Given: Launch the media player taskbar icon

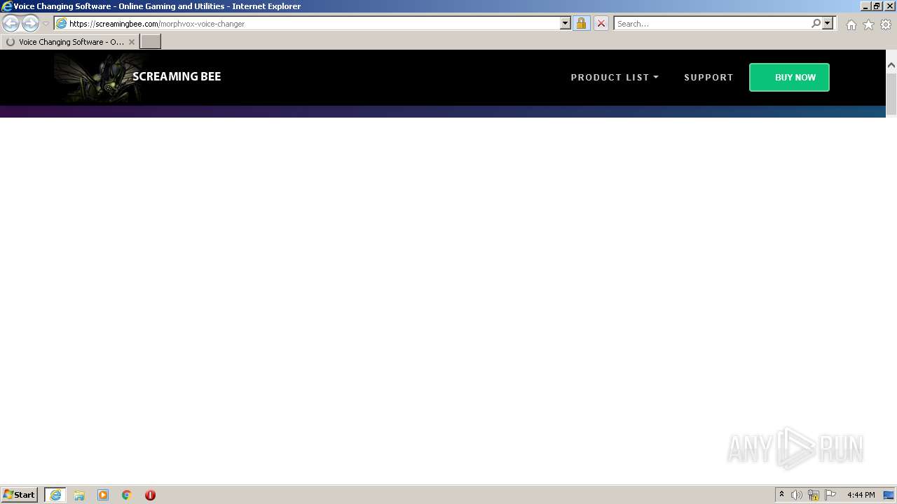Looking at the screenshot, I should [x=103, y=495].
